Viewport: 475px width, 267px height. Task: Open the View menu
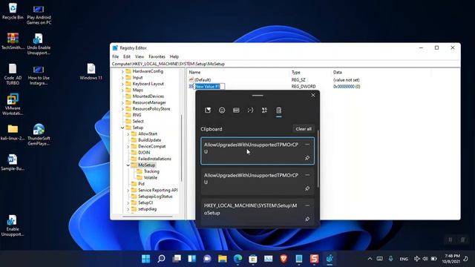tap(140, 56)
